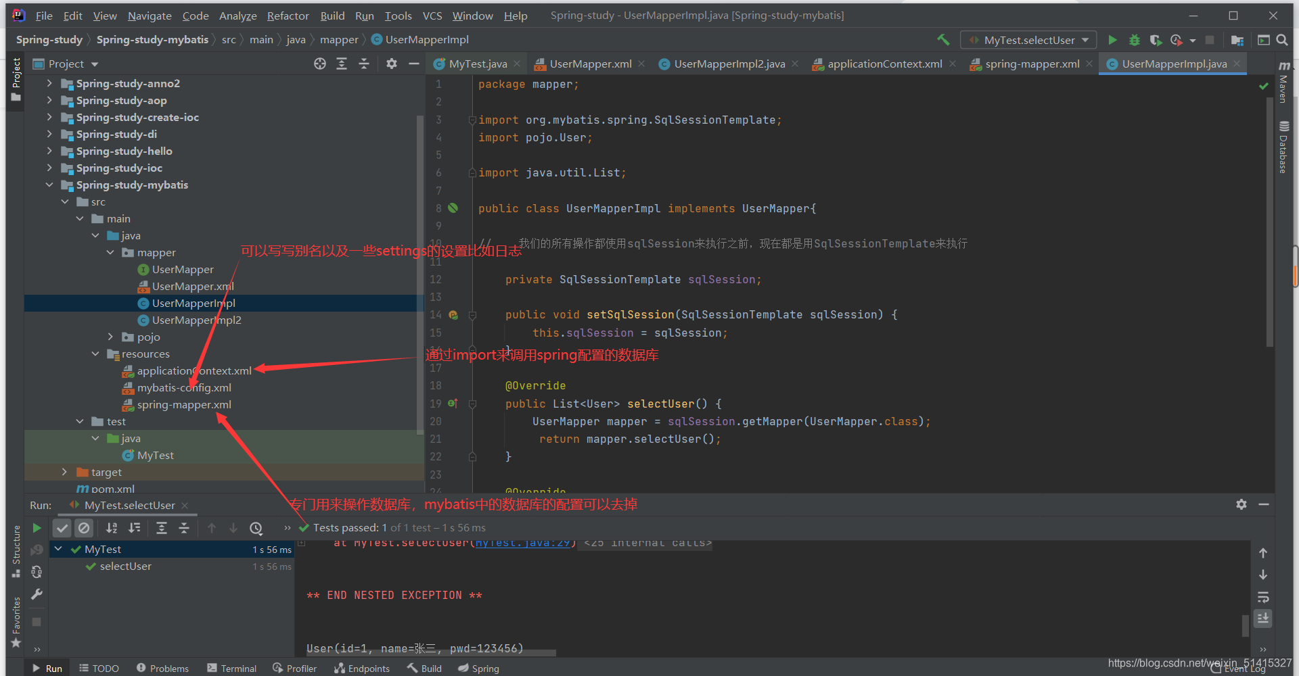This screenshot has width=1299, height=676.
Task: Switch to MyTest.java tab
Action: click(478, 64)
